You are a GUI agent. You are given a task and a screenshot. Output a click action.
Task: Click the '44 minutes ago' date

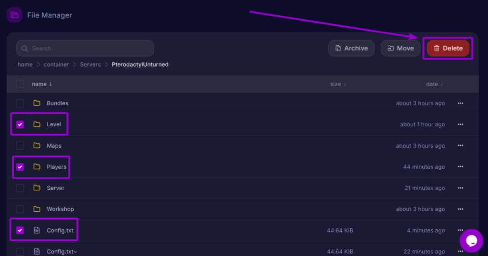click(424, 167)
